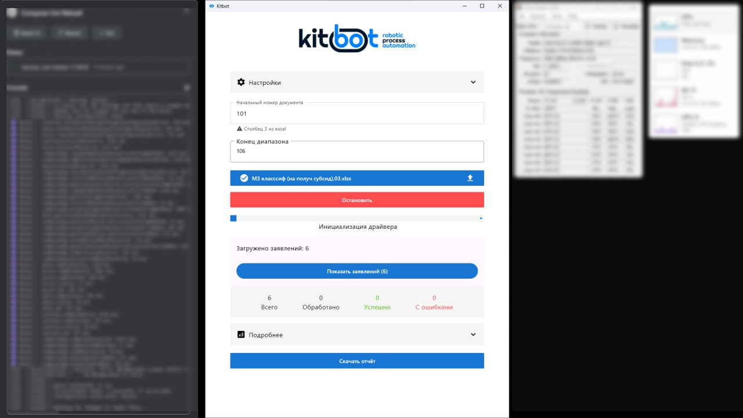Focus the Начальный номер документа field
Screen dimensions: 743x418
[357, 113]
